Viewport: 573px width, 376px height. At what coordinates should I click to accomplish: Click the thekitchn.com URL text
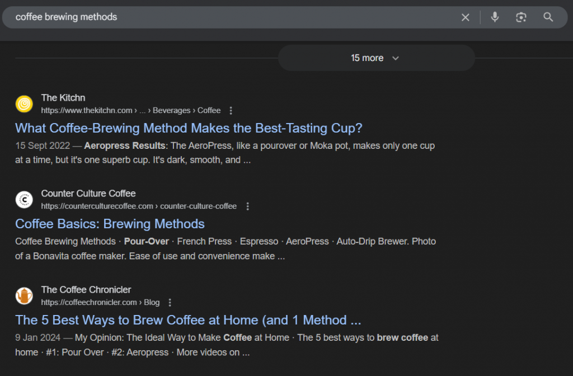click(87, 110)
